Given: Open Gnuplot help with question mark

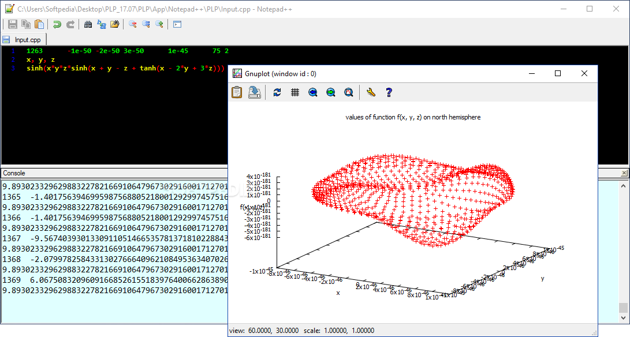Looking at the screenshot, I should pyautogui.click(x=389, y=92).
